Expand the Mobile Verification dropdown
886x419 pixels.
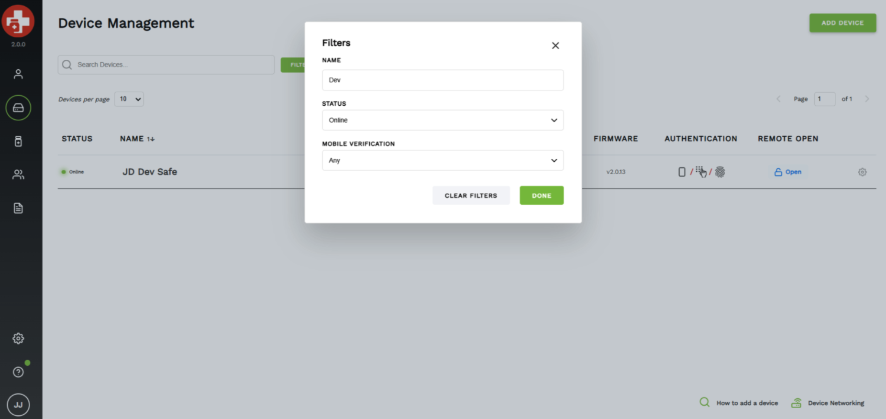pos(443,160)
